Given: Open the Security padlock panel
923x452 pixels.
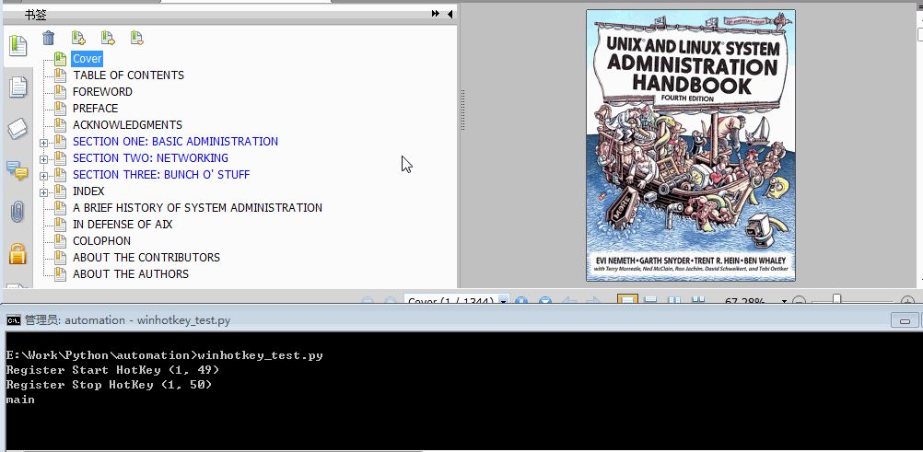Looking at the screenshot, I should [x=18, y=254].
